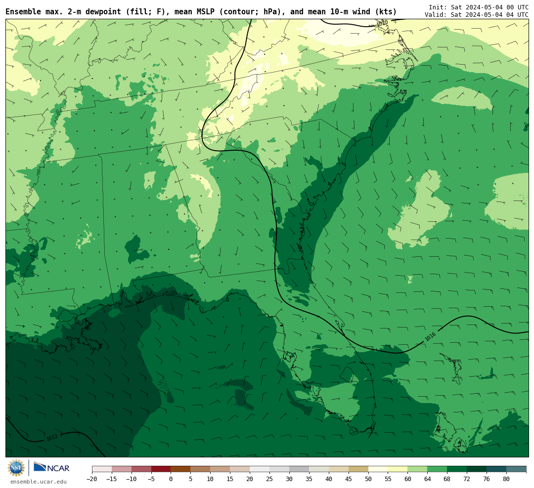This screenshot has width=534, height=488.
Task: Click the 0 tick label on the colorbar
Action: pyautogui.click(x=171, y=479)
